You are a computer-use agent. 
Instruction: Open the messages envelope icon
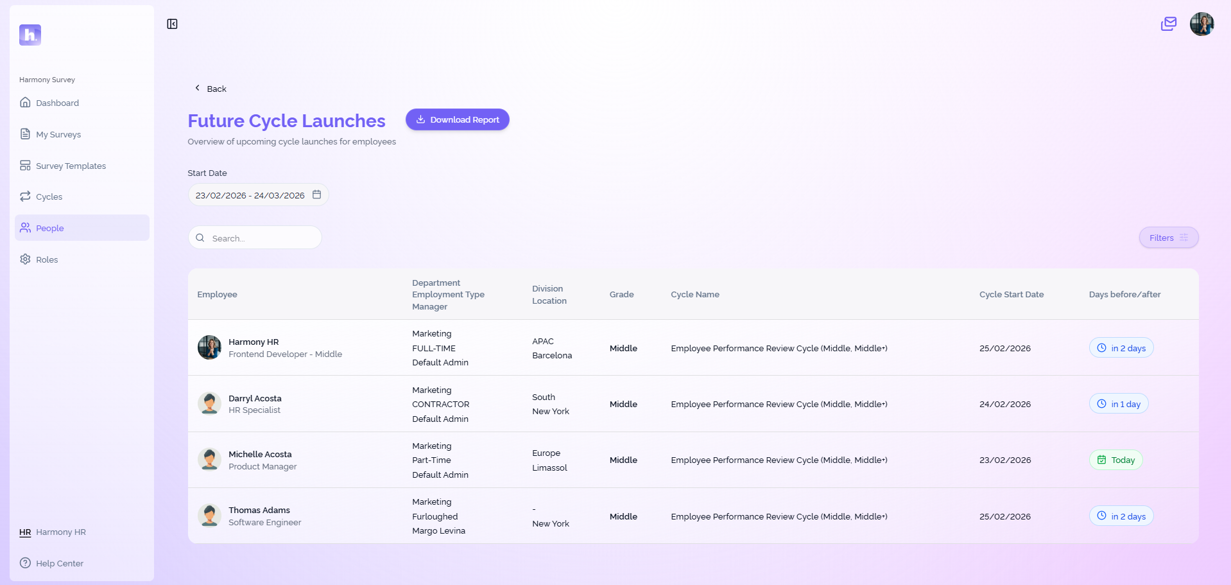(x=1168, y=24)
